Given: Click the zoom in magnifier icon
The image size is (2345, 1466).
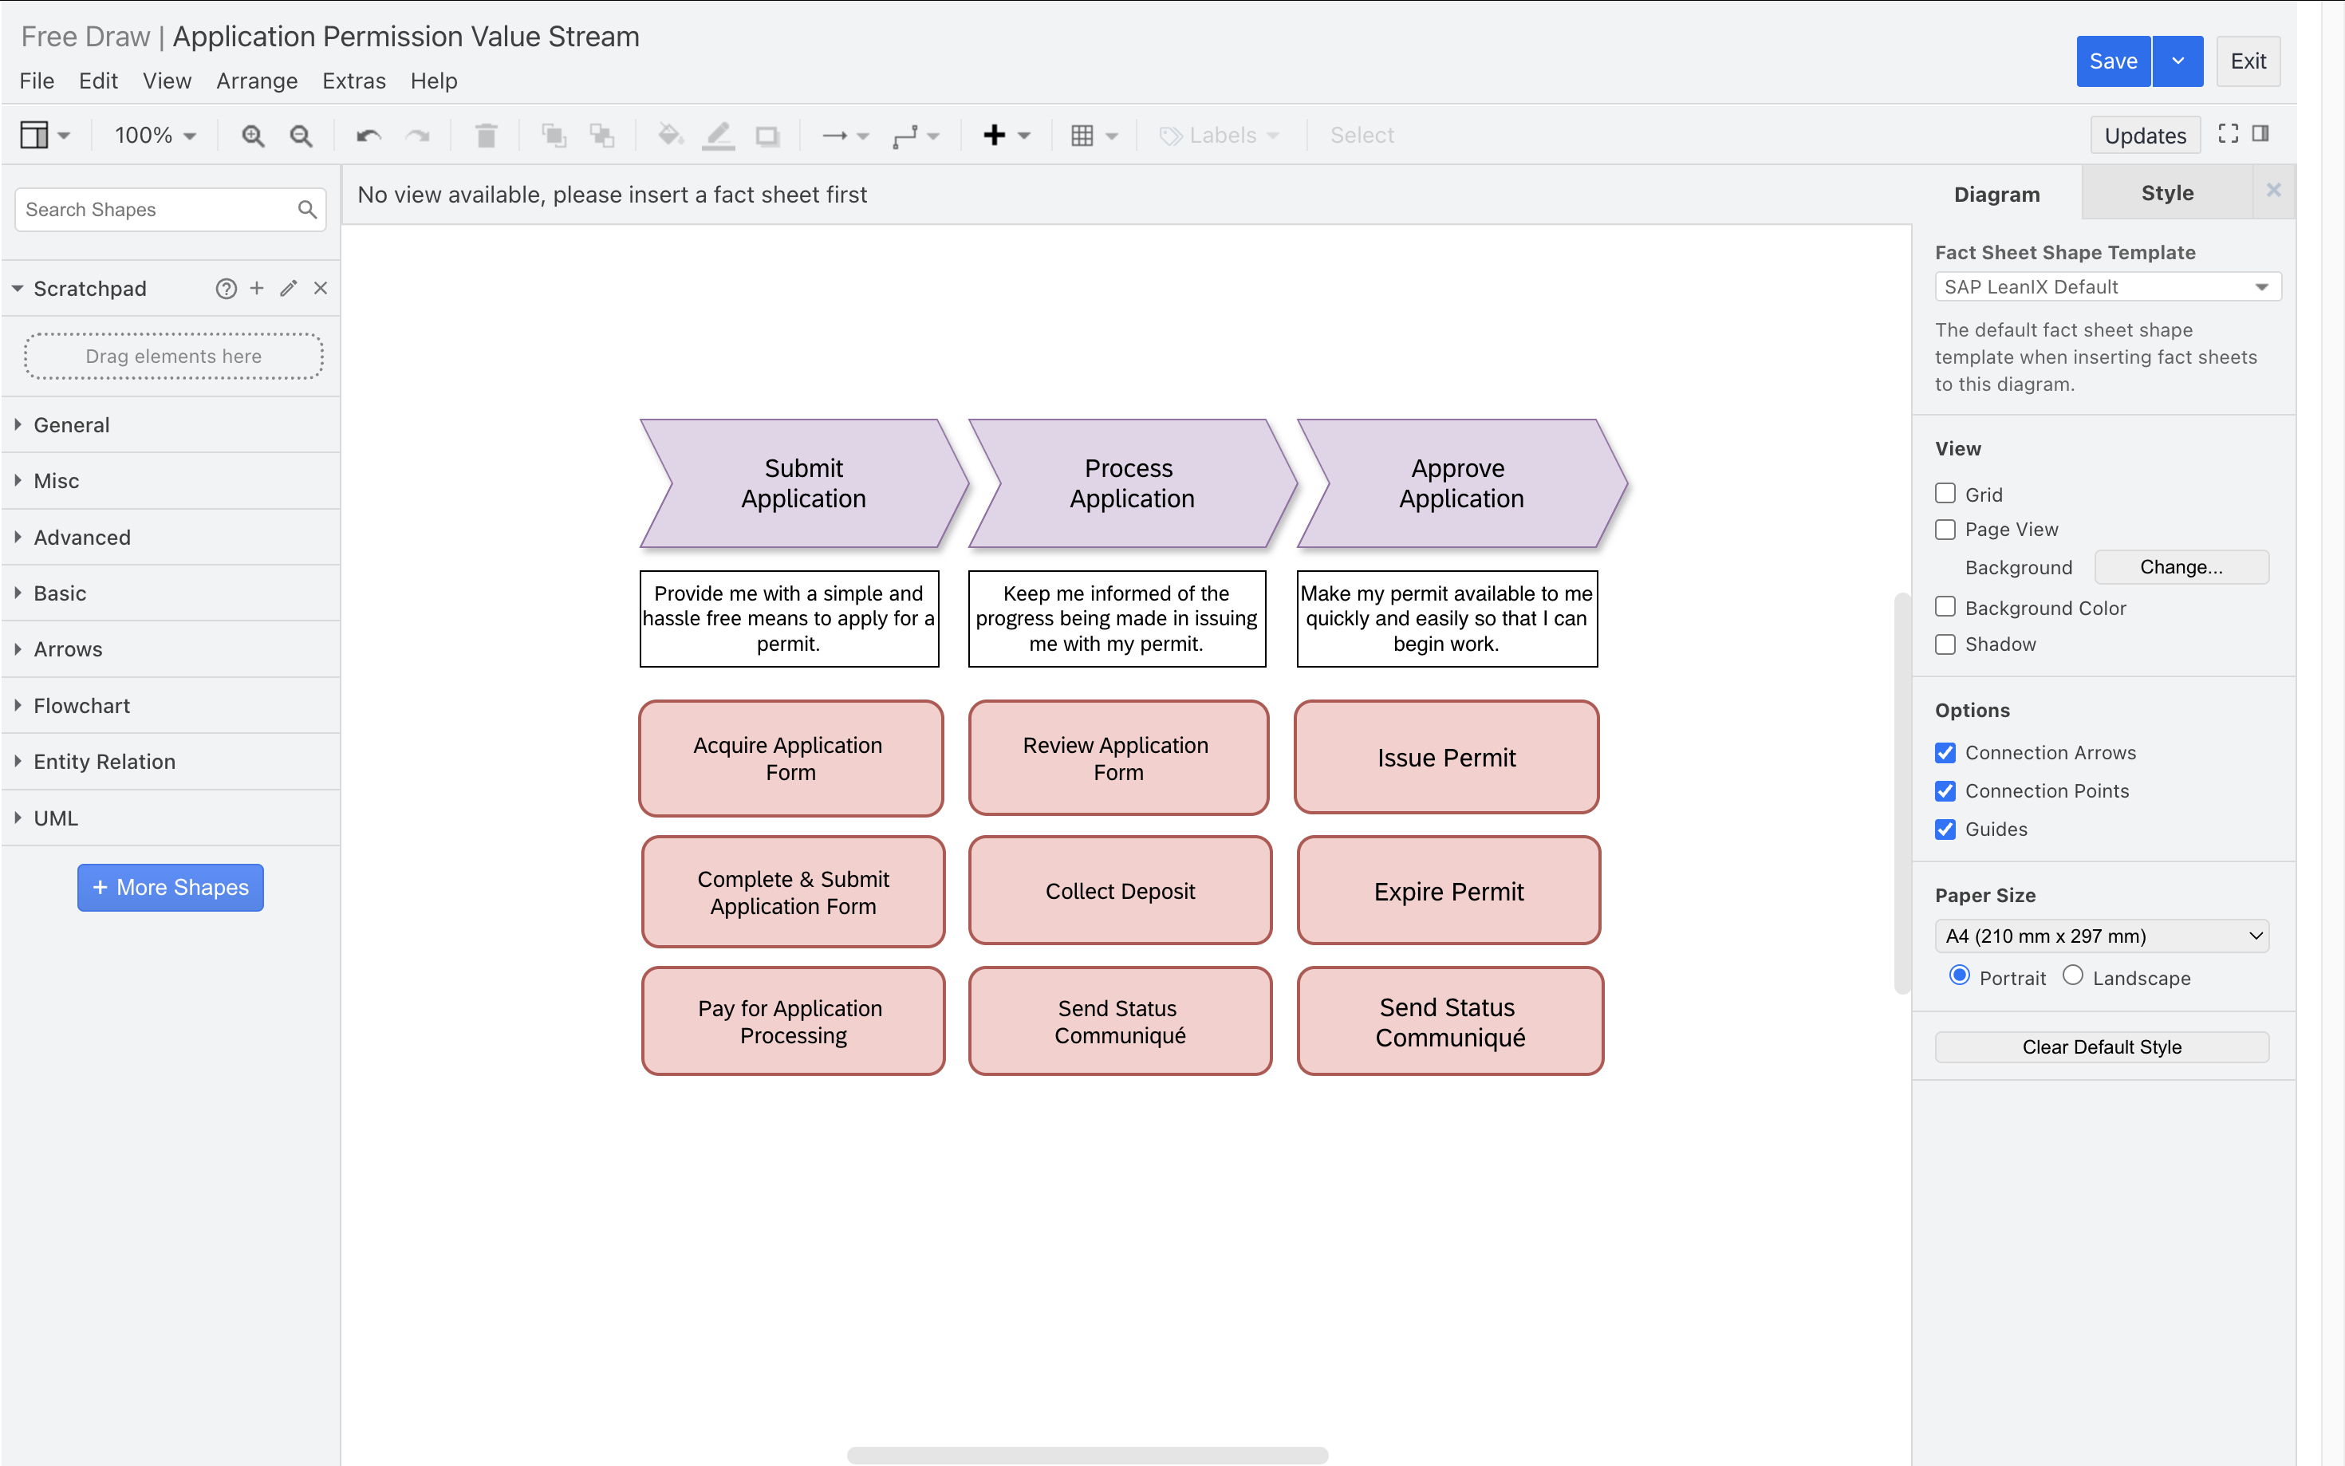Looking at the screenshot, I should tap(253, 136).
